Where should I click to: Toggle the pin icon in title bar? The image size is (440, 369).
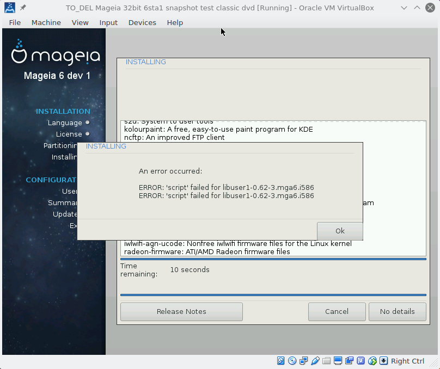23,8
